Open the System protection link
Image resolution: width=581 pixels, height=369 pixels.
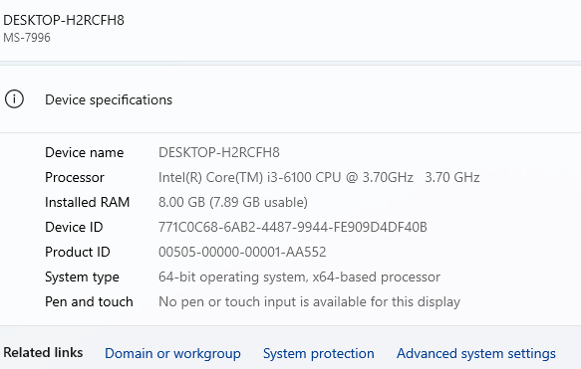(319, 353)
